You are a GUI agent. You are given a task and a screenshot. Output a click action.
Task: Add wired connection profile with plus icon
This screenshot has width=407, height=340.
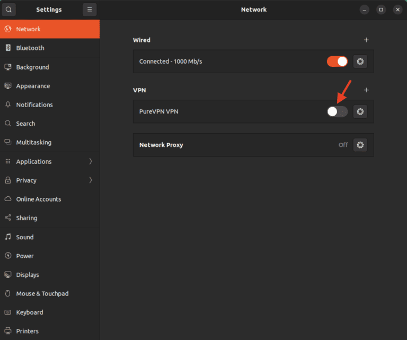coord(366,40)
